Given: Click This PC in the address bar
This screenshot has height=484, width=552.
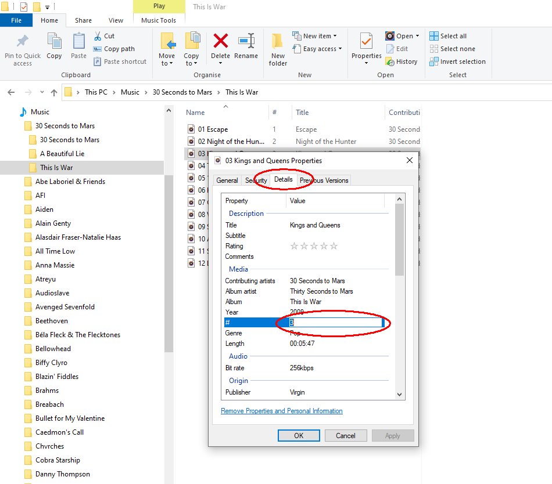Looking at the screenshot, I should pos(96,92).
